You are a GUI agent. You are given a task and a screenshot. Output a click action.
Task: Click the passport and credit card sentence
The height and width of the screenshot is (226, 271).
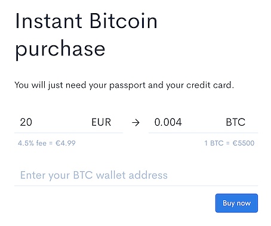click(x=124, y=85)
